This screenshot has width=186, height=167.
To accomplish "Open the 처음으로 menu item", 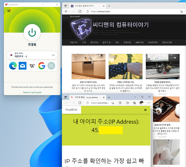I will pyautogui.click(x=74, y=42).
